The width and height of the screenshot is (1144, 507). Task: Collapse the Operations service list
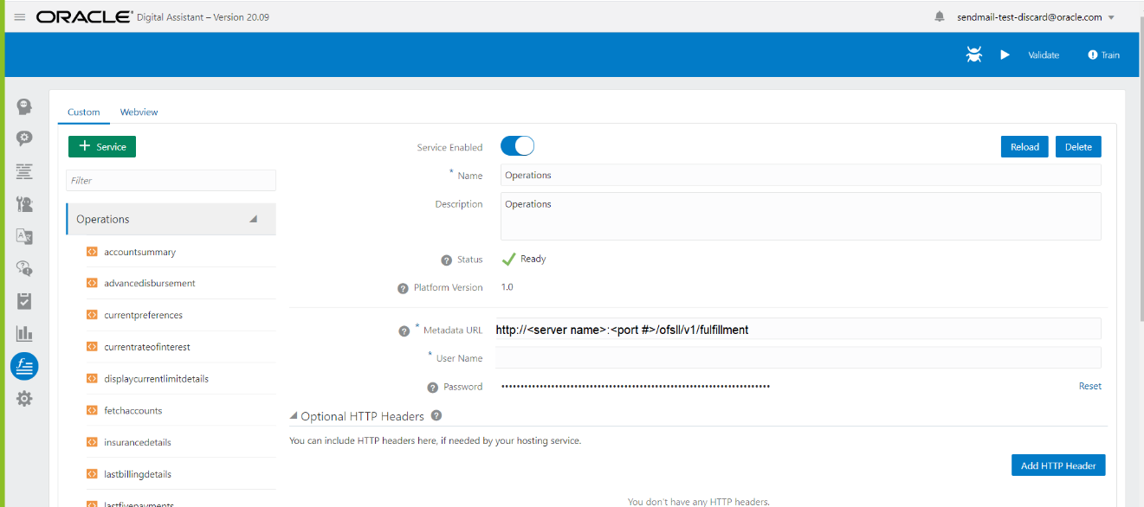tap(253, 219)
